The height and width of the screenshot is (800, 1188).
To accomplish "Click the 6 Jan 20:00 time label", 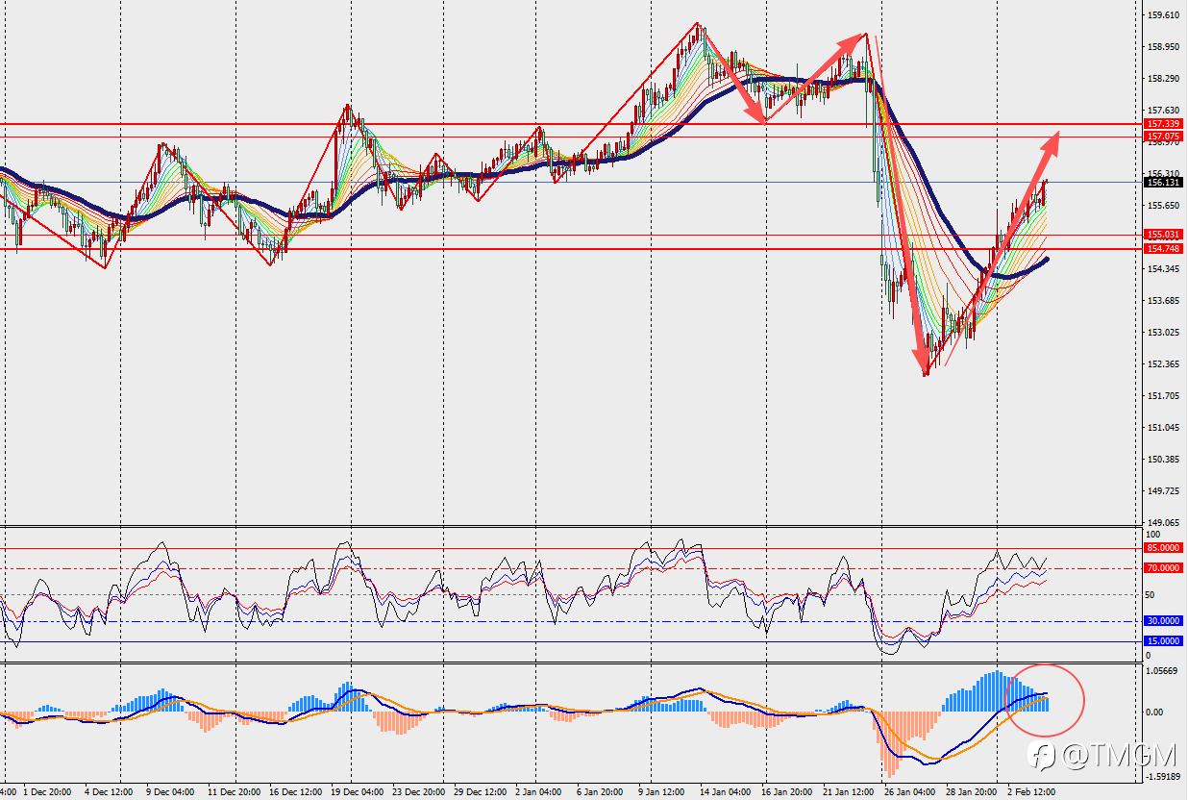I will coord(601,792).
